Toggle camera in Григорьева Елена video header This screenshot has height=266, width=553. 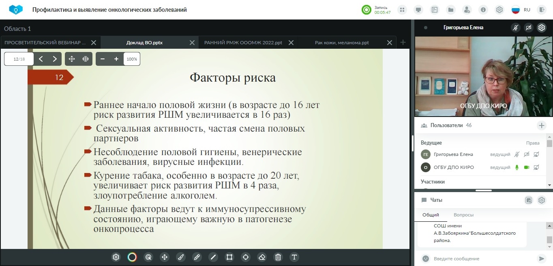pyautogui.click(x=528, y=28)
